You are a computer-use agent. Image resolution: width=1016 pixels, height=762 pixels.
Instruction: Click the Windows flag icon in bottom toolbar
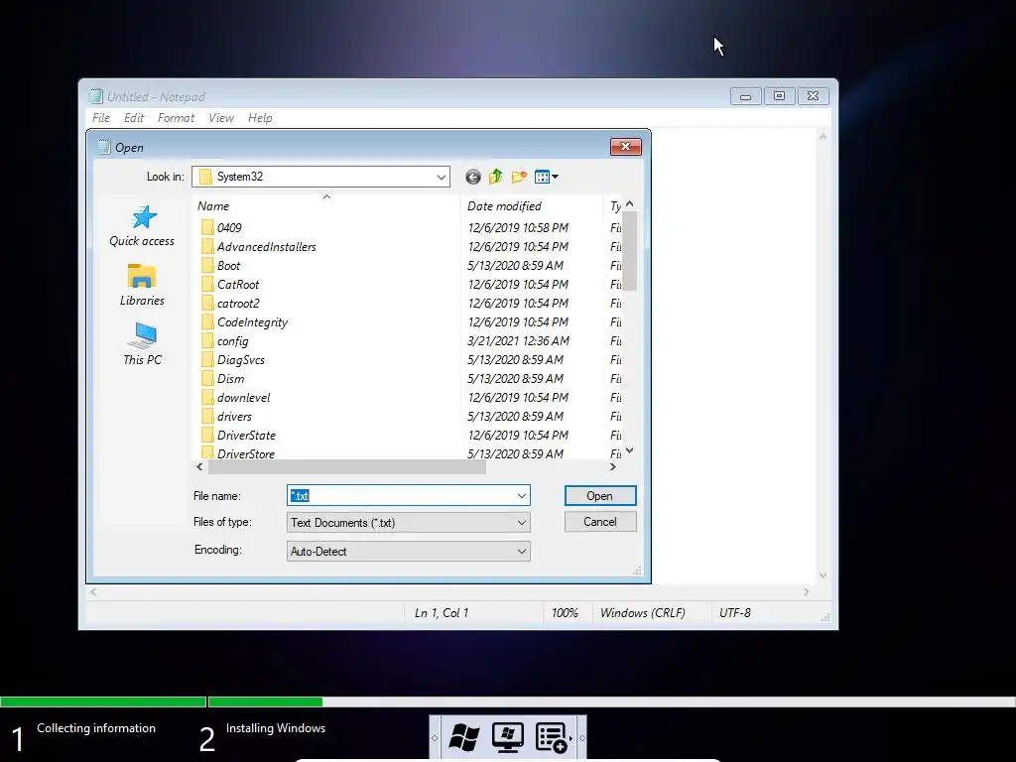464,737
